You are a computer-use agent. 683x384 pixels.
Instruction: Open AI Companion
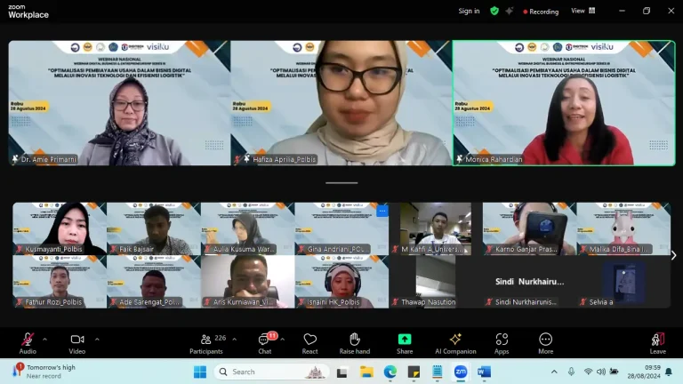coord(455,343)
